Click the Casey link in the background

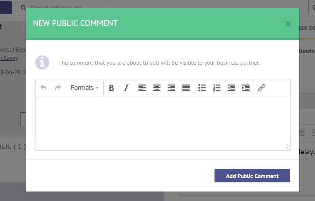tap(10, 58)
